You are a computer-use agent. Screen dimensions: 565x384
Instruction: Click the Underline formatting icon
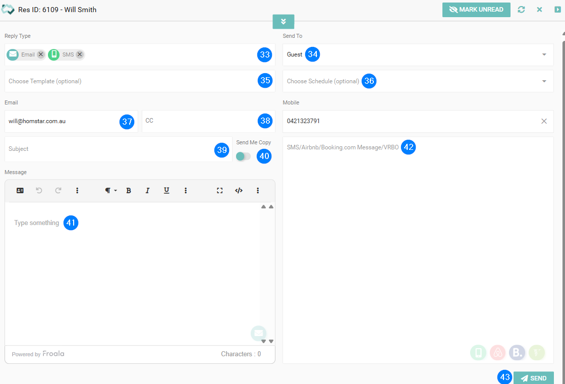[x=166, y=191]
